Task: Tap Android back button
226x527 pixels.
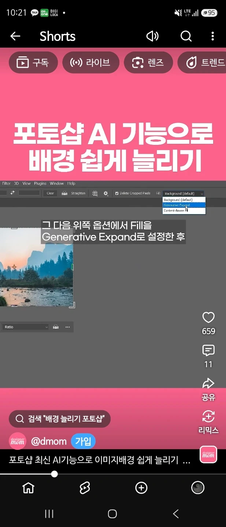Action: (176, 514)
